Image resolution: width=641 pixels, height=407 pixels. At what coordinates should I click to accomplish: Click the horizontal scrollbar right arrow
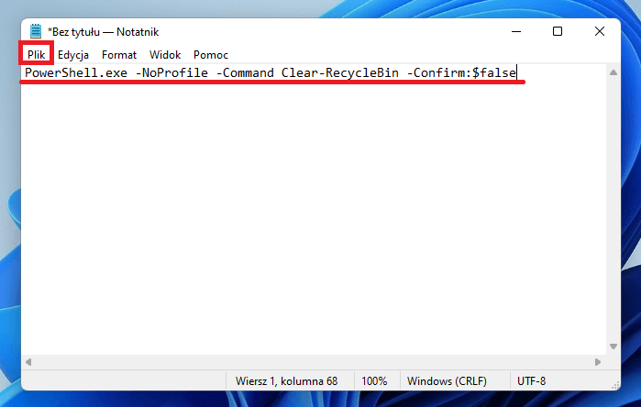pos(598,362)
